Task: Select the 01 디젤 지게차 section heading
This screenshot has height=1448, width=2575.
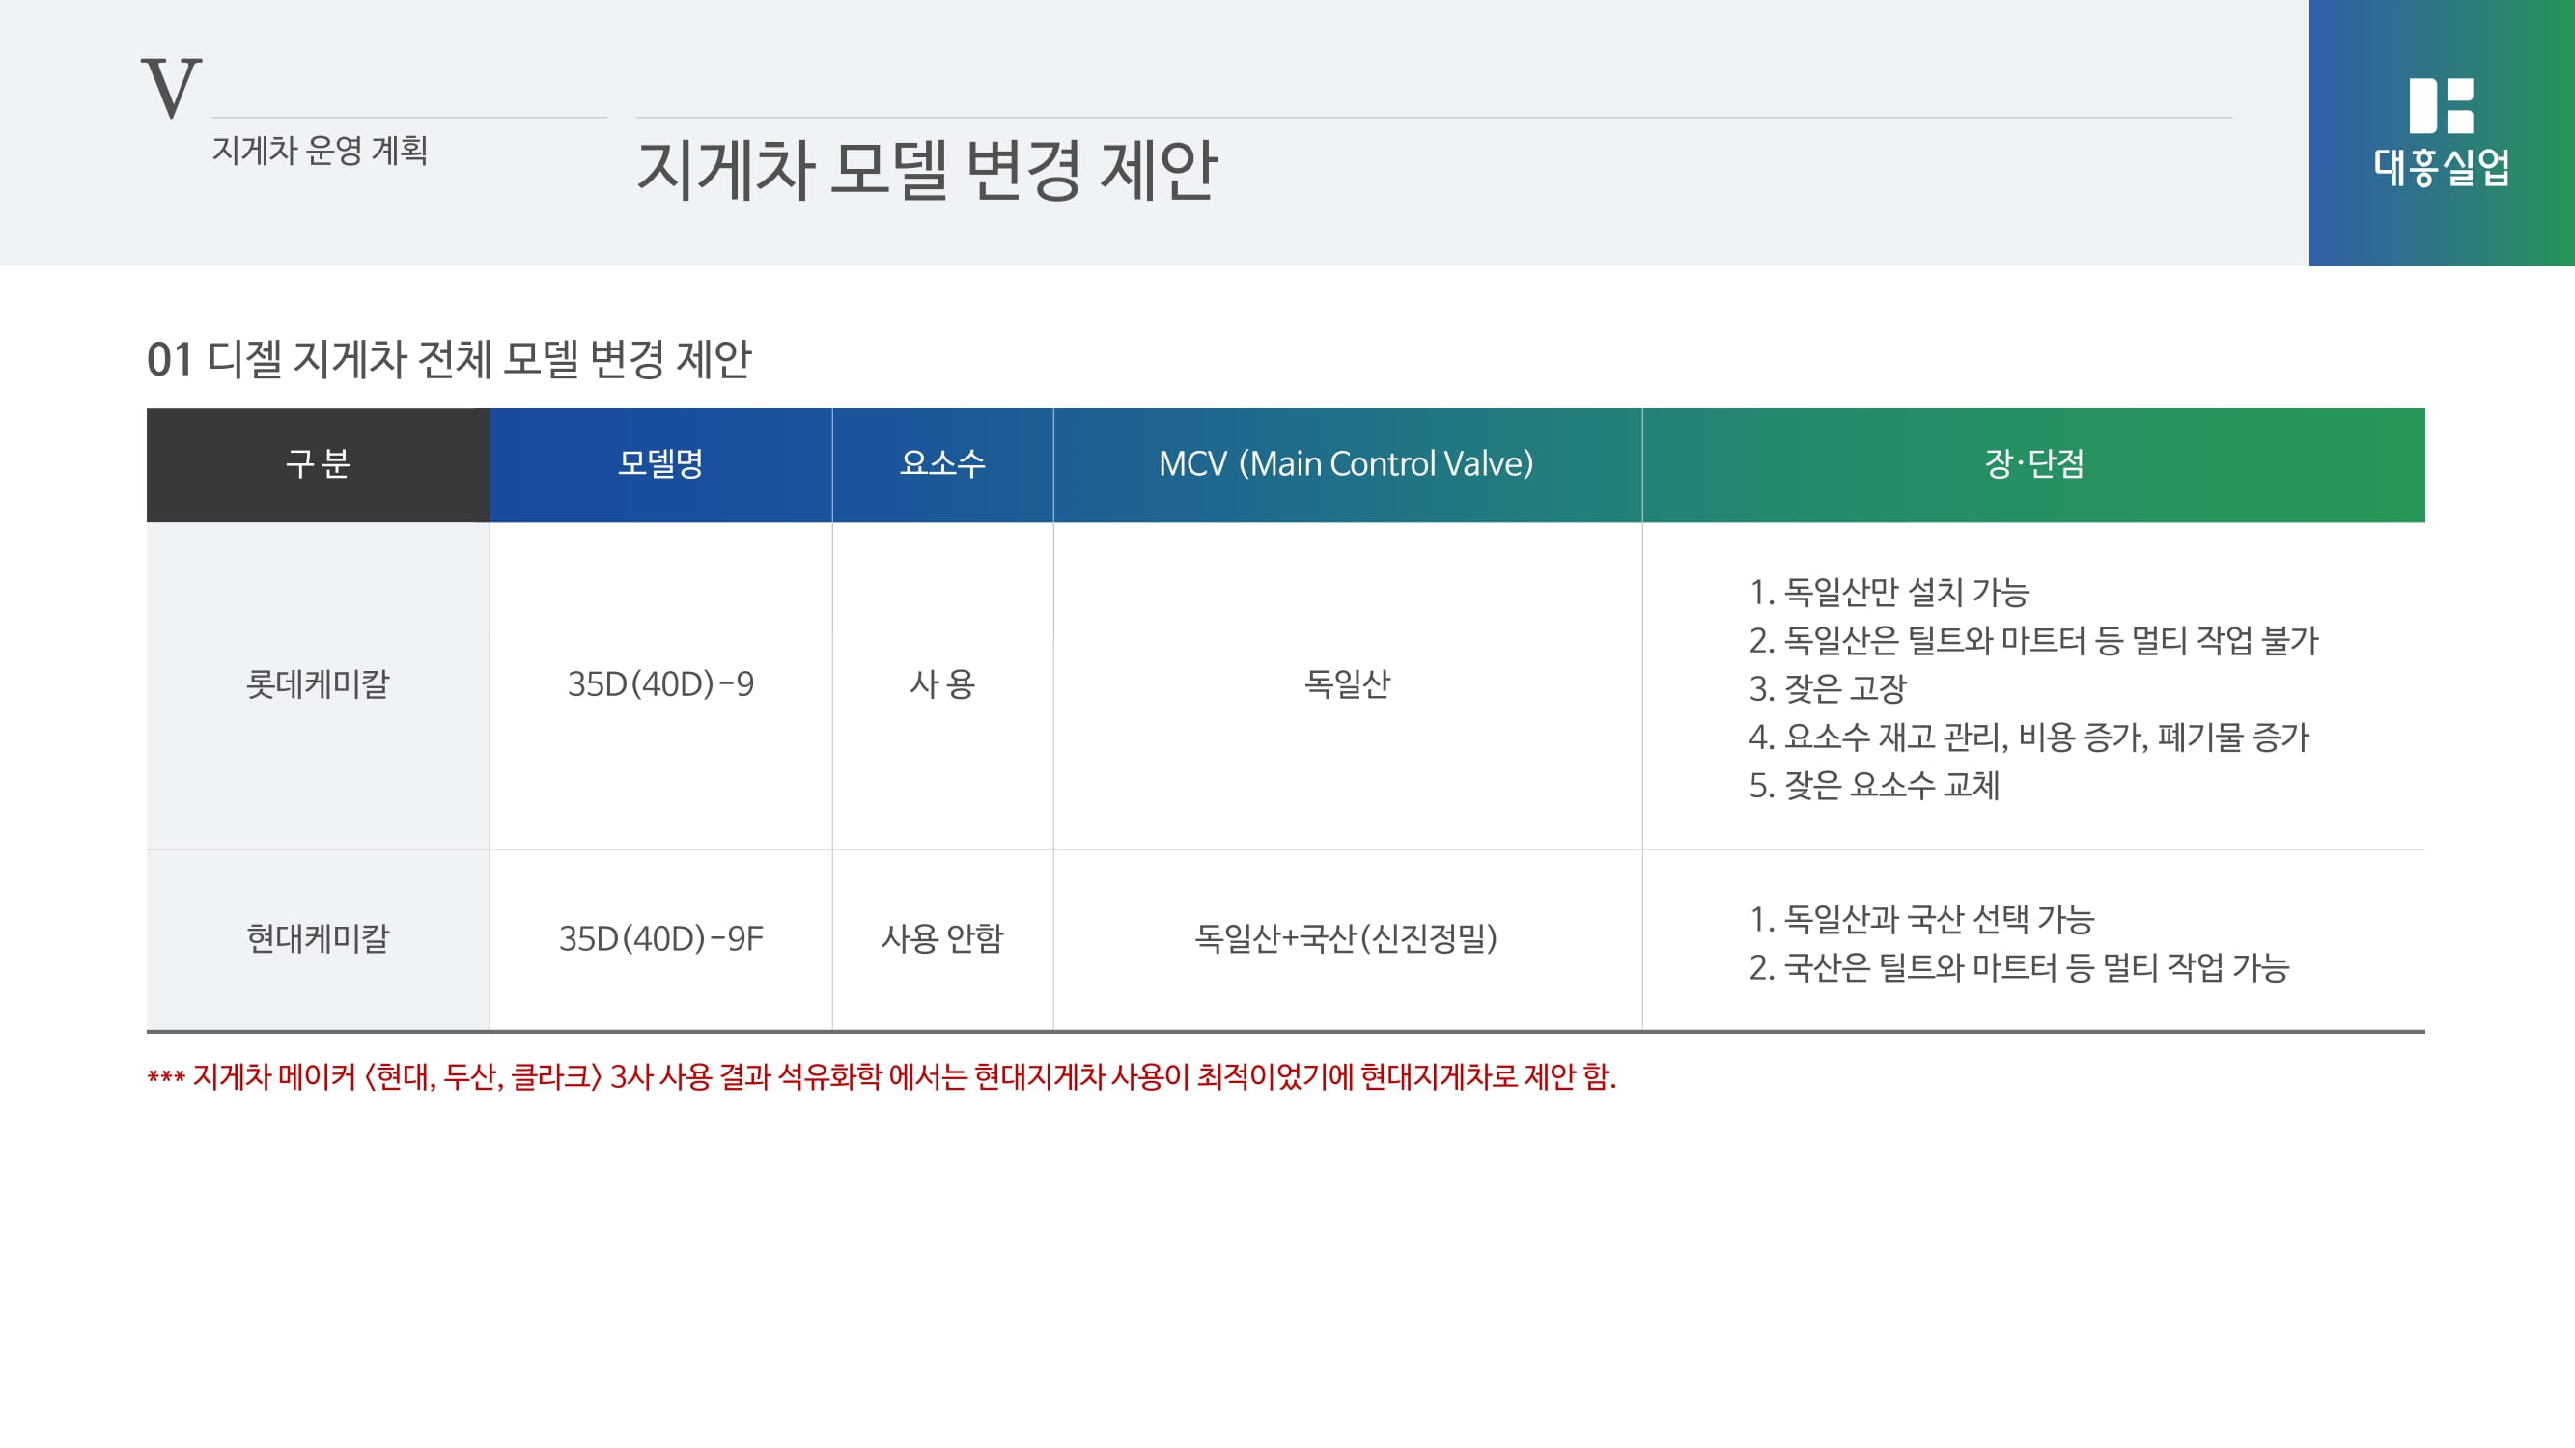Action: coord(448,359)
